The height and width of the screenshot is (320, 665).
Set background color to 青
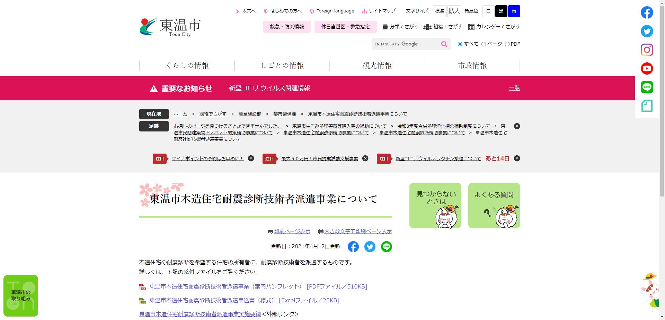point(514,11)
